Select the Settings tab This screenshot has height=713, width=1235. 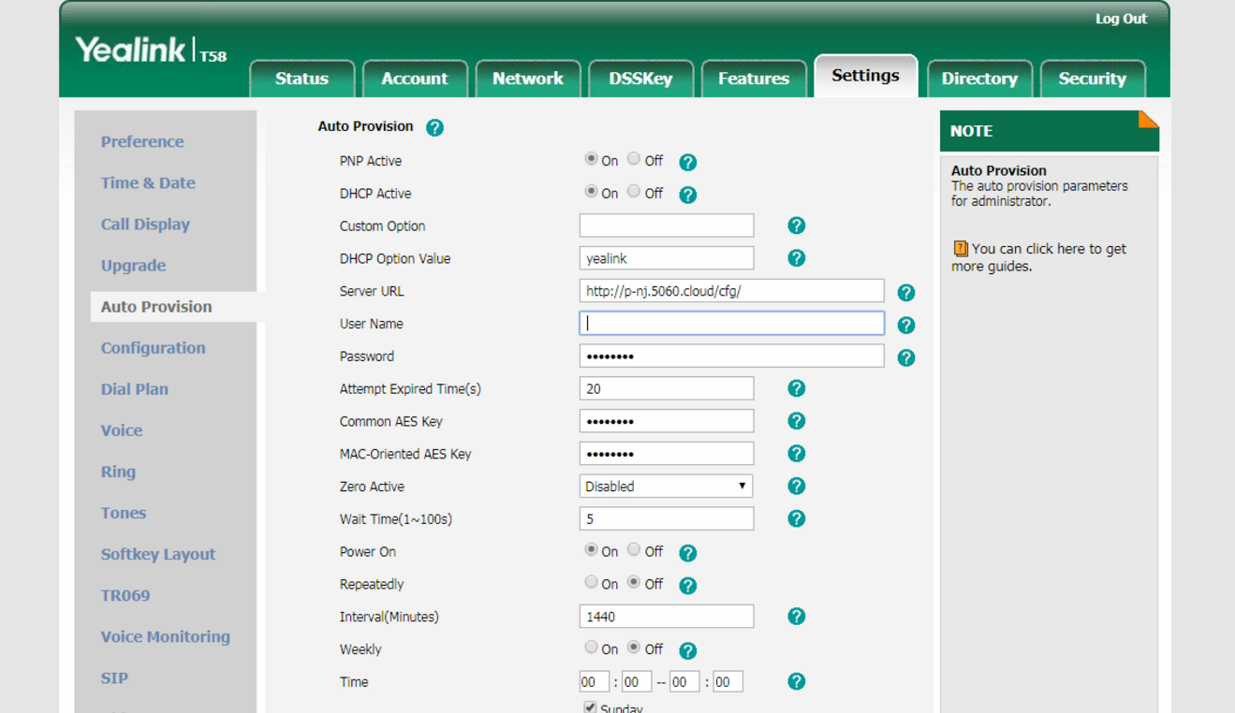point(866,76)
